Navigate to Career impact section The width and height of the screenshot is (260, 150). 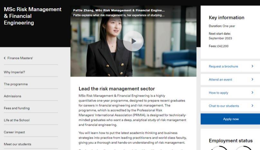pyautogui.click(x=14, y=132)
